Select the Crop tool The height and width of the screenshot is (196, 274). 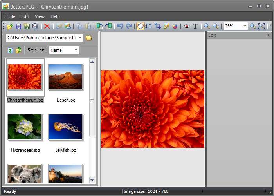pos(158,26)
